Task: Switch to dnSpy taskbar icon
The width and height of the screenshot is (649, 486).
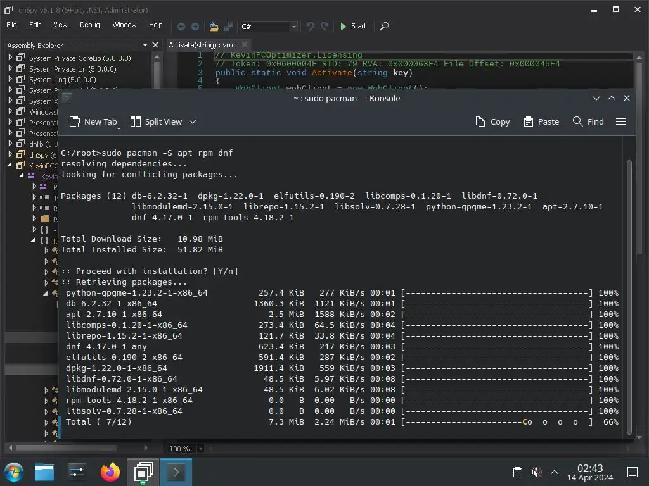Action: 143,472
